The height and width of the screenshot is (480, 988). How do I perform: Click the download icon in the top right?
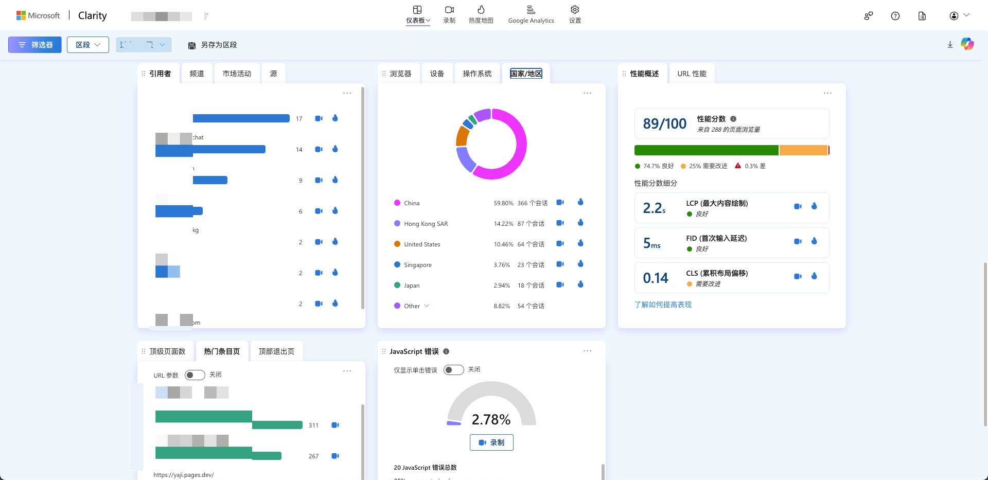(x=950, y=45)
